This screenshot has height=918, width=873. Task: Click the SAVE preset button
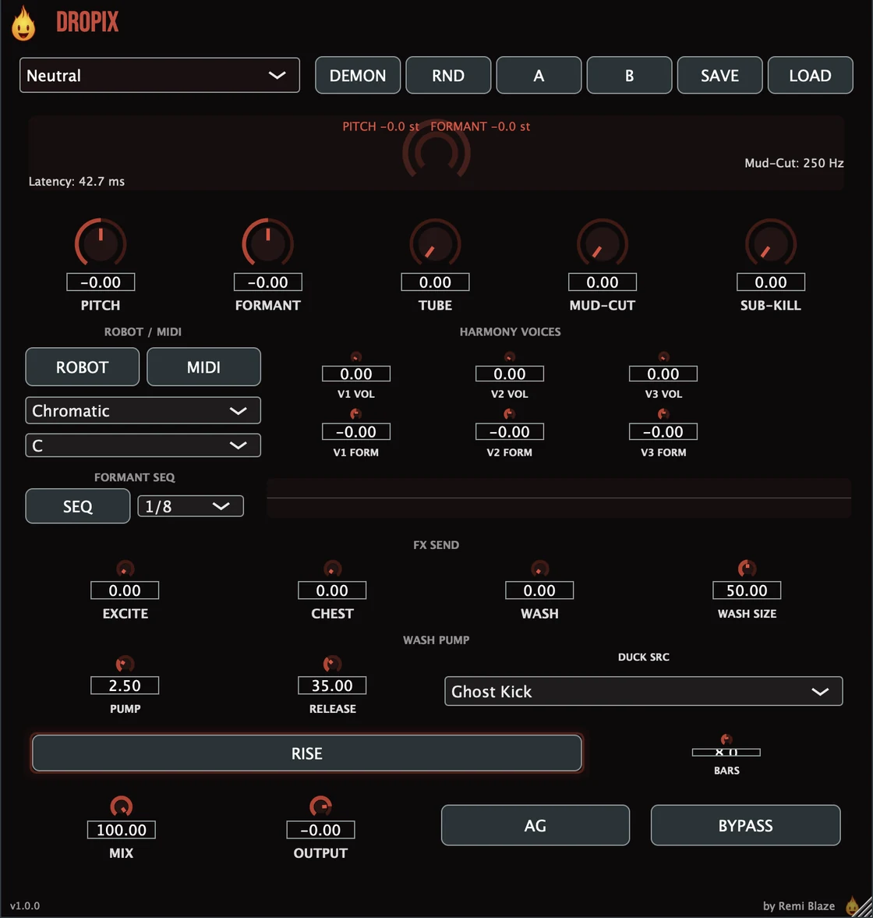click(719, 76)
